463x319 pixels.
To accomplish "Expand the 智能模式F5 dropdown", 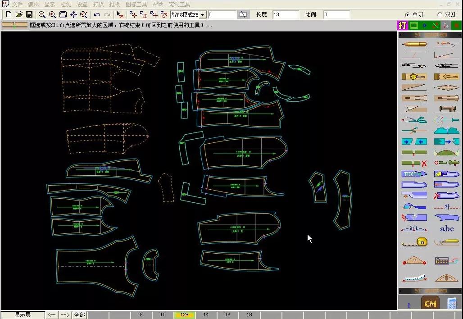I will point(203,14).
